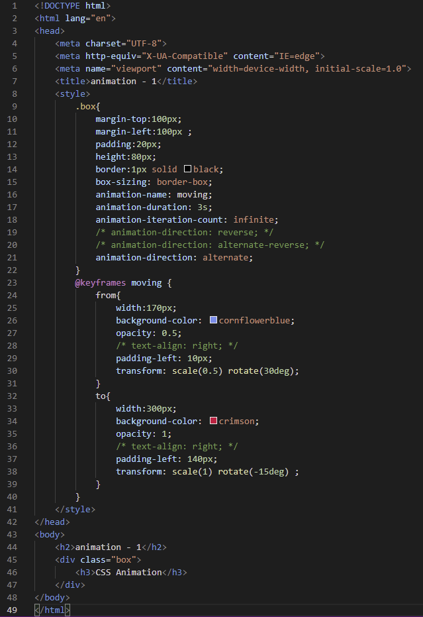Click the lang="en" attribute

88,18
